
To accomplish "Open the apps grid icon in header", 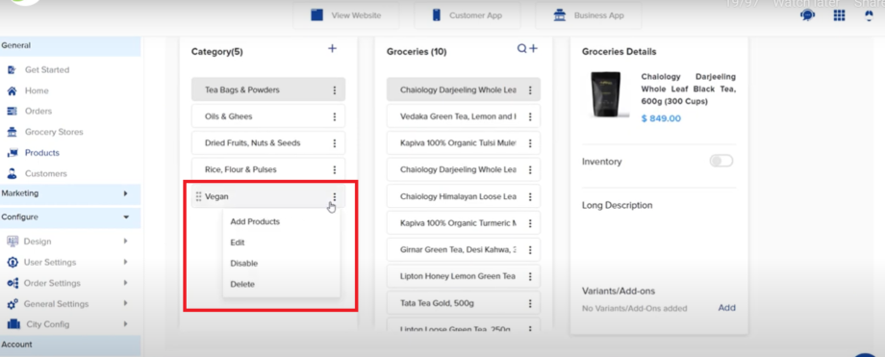I will pyautogui.click(x=839, y=15).
